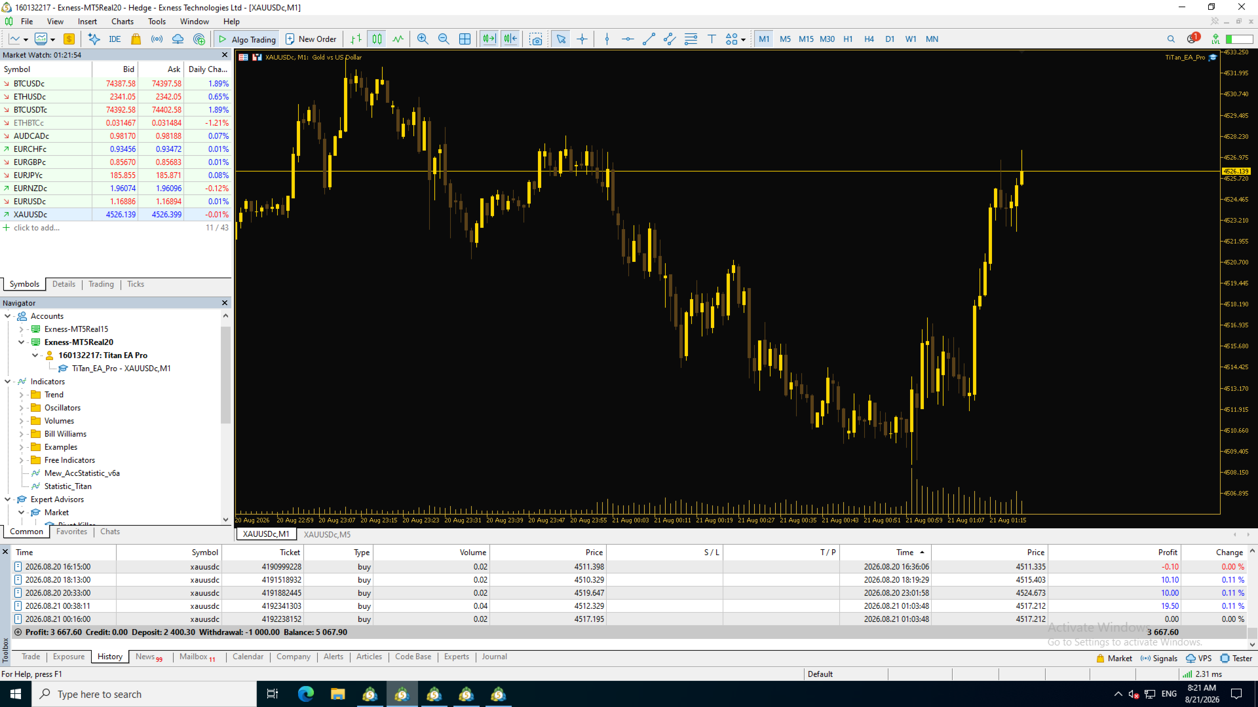This screenshot has width=1258, height=707.
Task: Switch timeframe to M5
Action: [785, 39]
